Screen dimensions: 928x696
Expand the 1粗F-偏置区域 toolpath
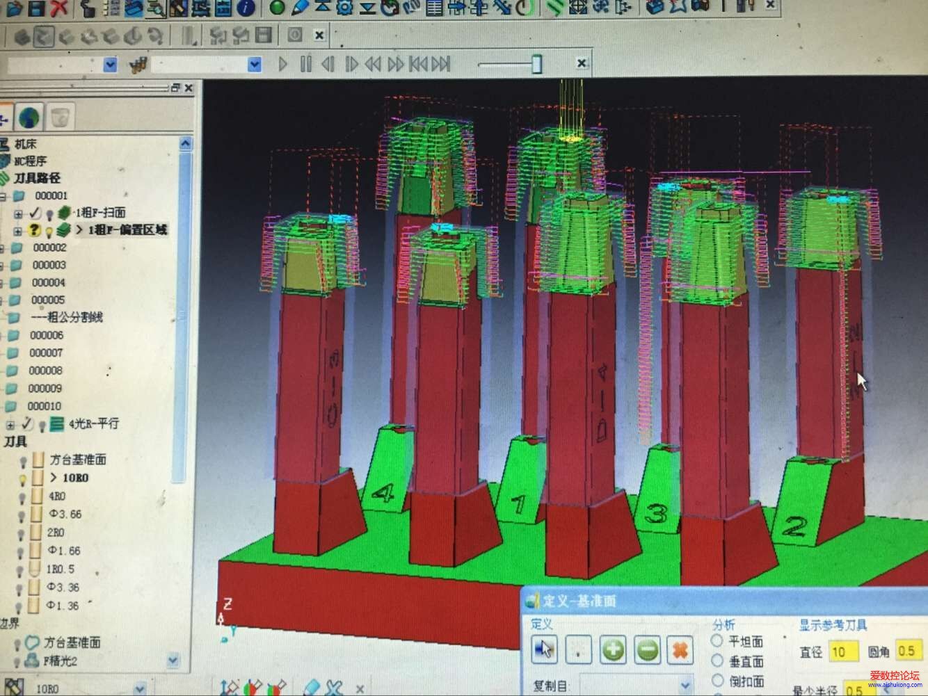pos(18,231)
